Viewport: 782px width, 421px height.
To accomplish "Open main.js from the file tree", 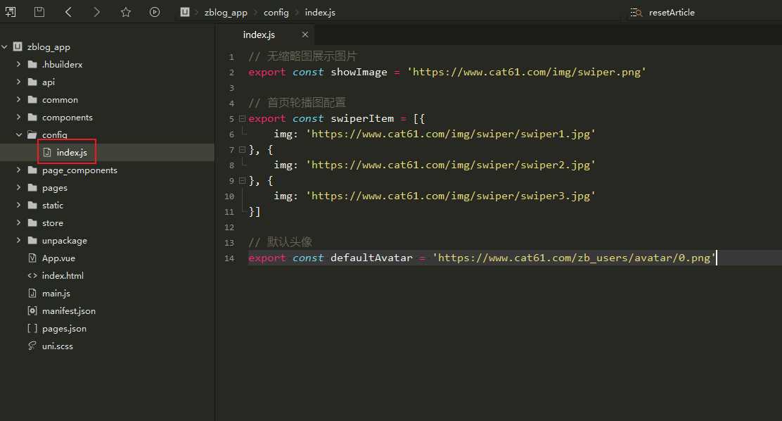I will (x=56, y=294).
